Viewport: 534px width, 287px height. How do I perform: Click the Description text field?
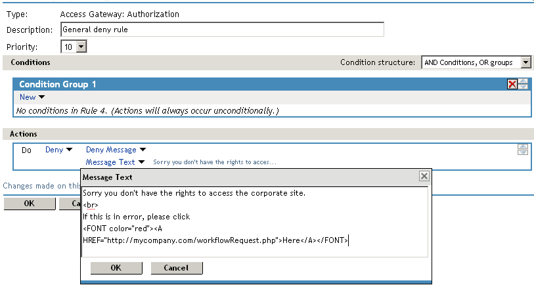(221, 30)
